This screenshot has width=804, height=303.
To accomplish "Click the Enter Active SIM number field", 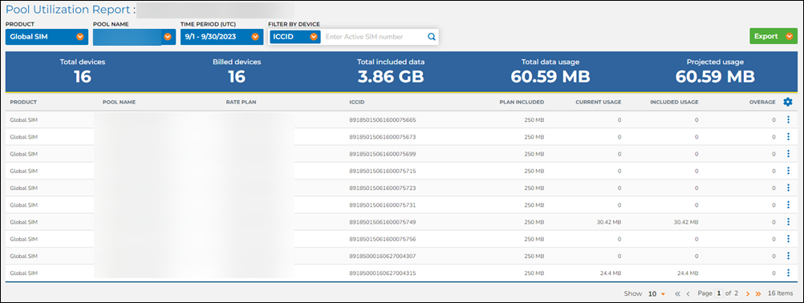I will (x=374, y=37).
